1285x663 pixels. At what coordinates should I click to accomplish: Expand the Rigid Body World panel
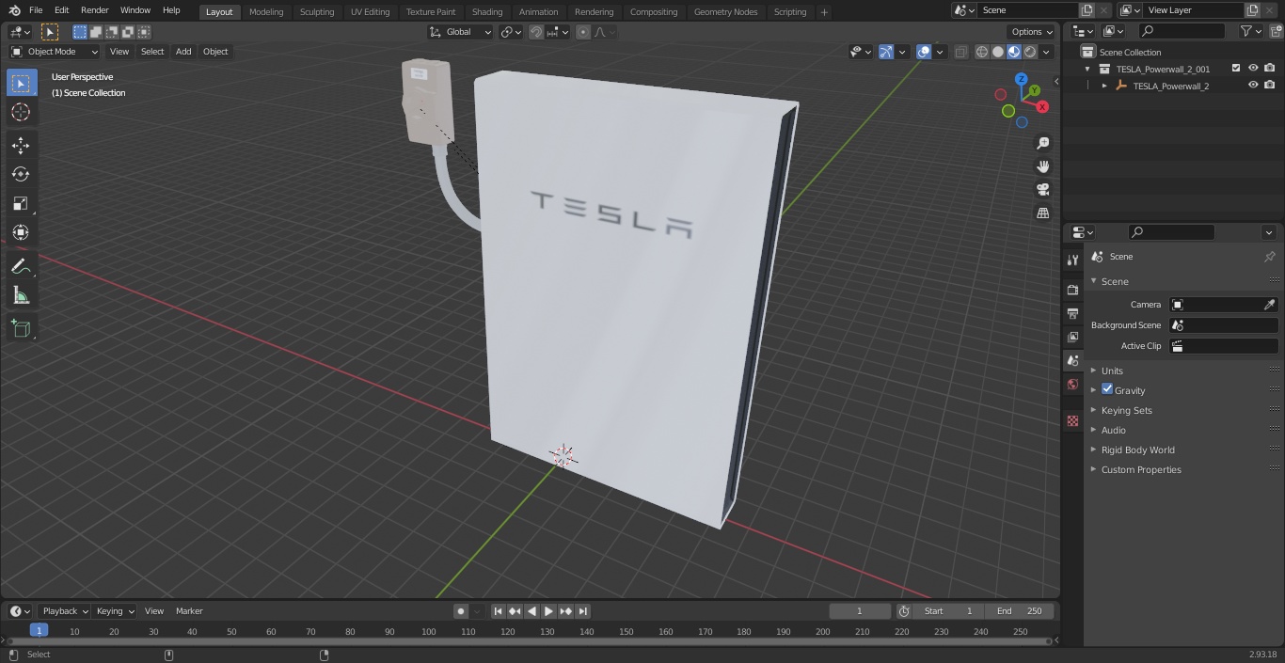tap(1137, 450)
